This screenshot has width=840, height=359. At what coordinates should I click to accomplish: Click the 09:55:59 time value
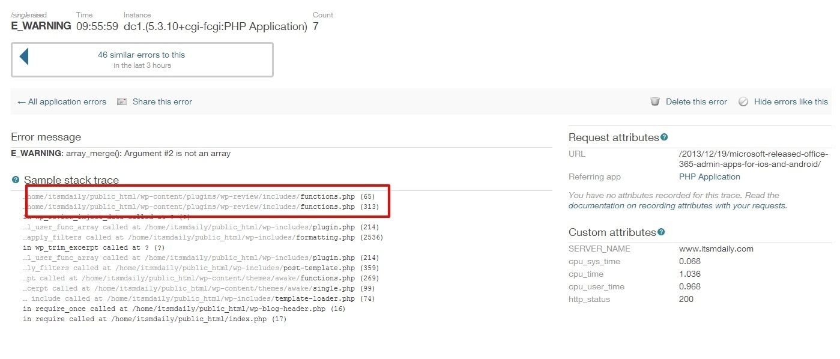point(97,26)
